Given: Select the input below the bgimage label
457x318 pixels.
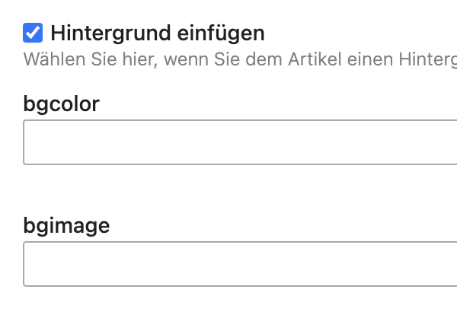Looking at the screenshot, I should tap(240, 264).
